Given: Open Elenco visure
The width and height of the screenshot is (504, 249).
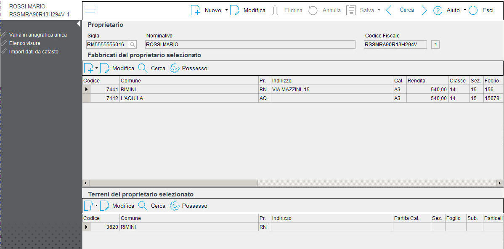Looking at the screenshot, I should click(25, 43).
